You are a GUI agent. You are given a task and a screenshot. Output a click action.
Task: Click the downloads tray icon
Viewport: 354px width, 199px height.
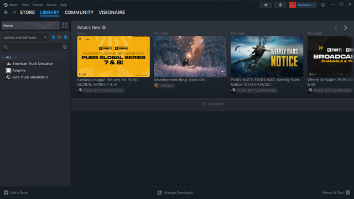(160, 193)
